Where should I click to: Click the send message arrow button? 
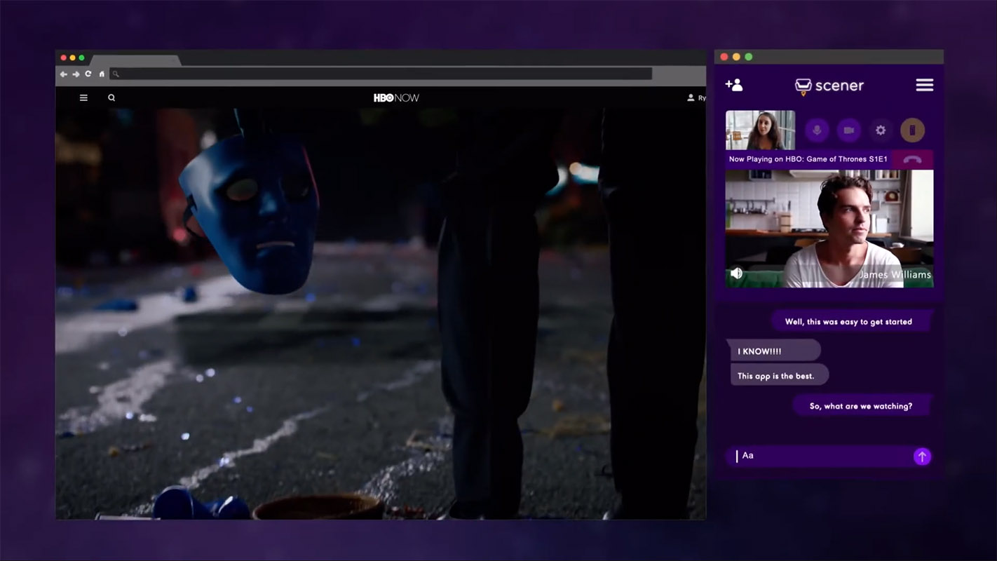click(x=922, y=457)
